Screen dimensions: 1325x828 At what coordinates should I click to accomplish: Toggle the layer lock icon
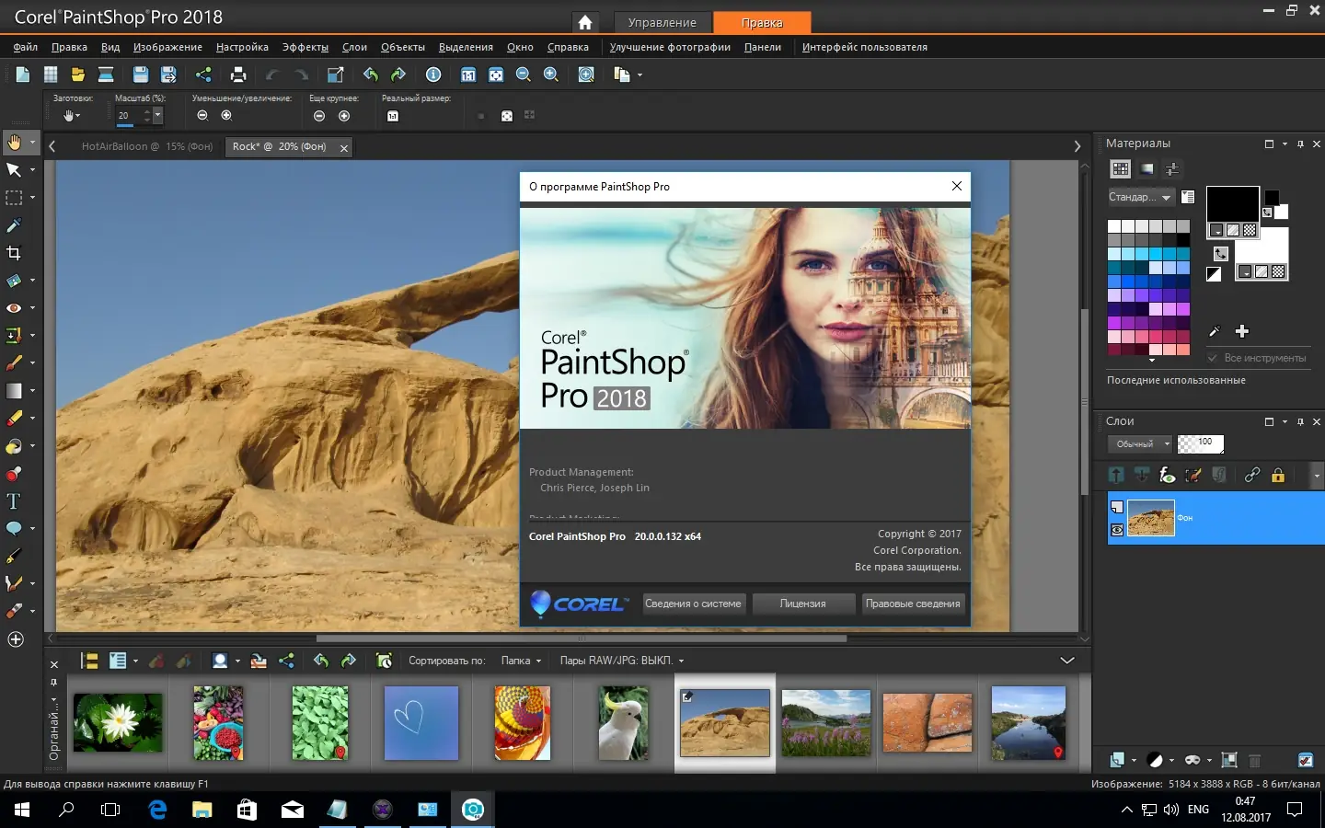coord(1278,476)
